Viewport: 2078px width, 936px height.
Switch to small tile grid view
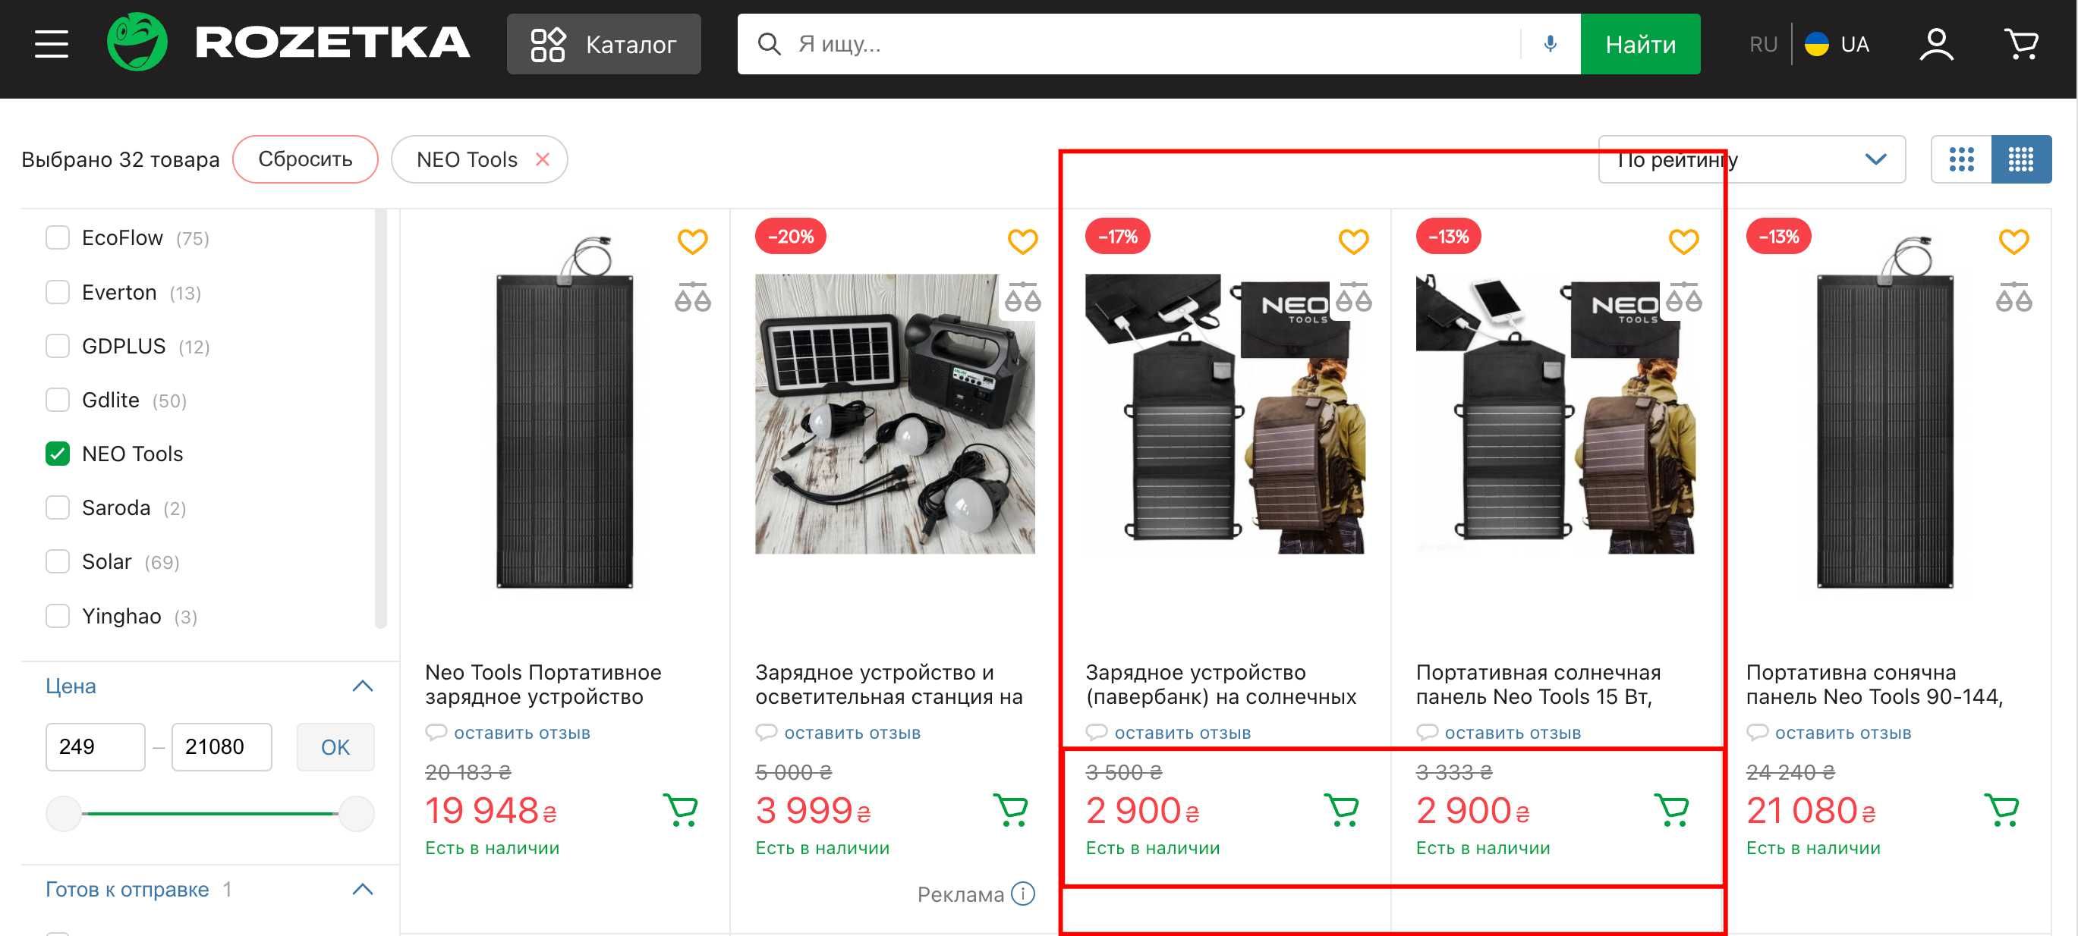(x=2021, y=159)
